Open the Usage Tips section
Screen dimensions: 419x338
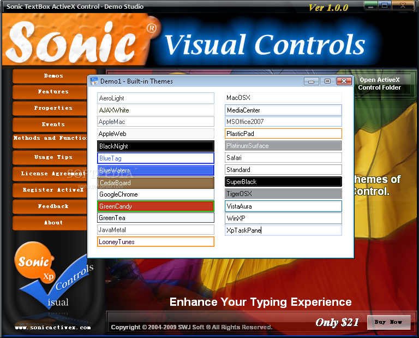click(x=51, y=157)
